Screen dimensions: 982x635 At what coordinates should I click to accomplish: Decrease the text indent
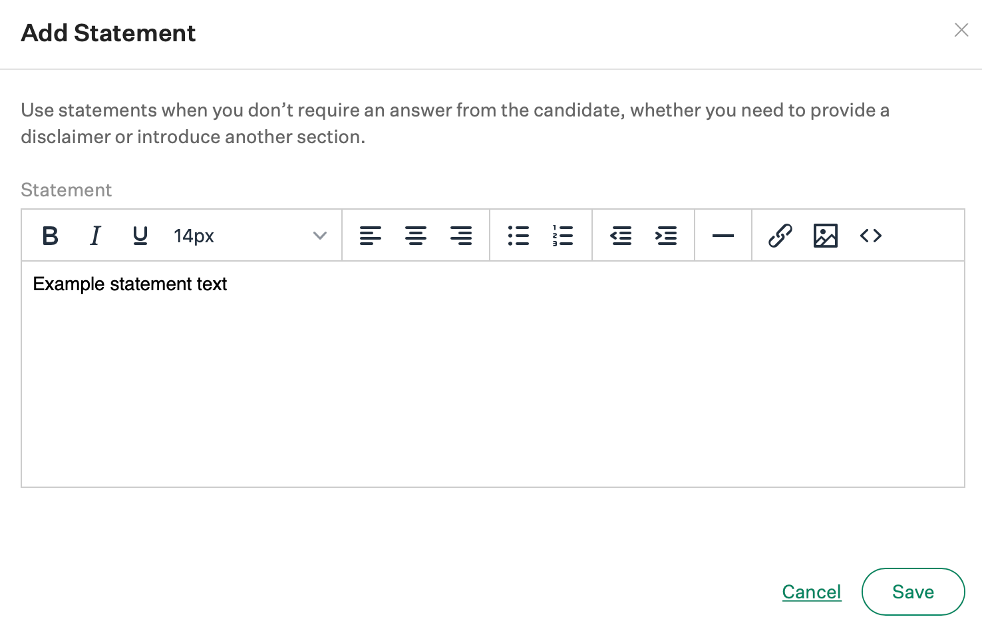[621, 236]
